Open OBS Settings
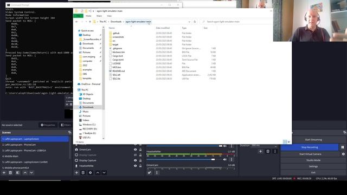 [x=313, y=166]
